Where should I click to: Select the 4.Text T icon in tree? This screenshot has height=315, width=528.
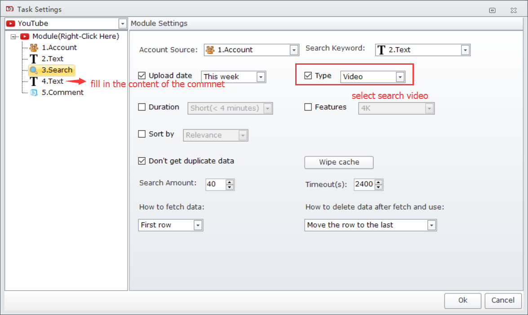34,81
